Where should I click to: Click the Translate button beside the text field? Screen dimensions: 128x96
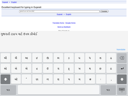pyautogui.click(x=104, y=11)
